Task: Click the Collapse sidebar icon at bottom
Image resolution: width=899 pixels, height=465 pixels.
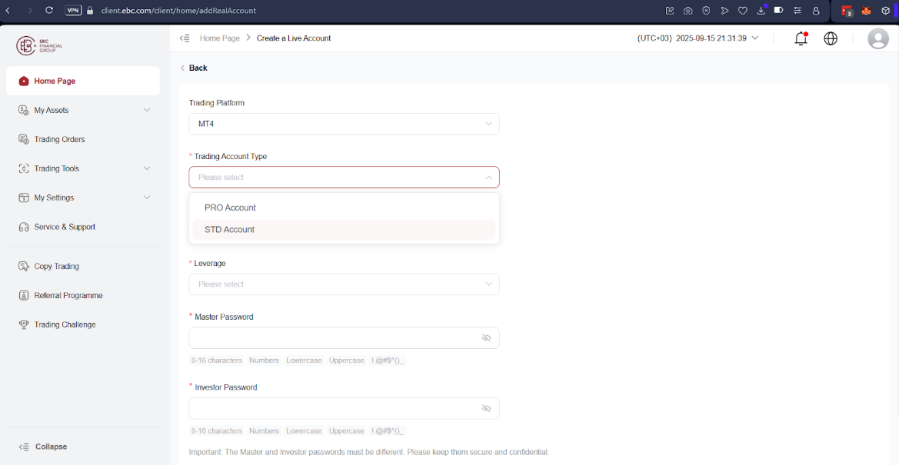Action: tap(24, 447)
